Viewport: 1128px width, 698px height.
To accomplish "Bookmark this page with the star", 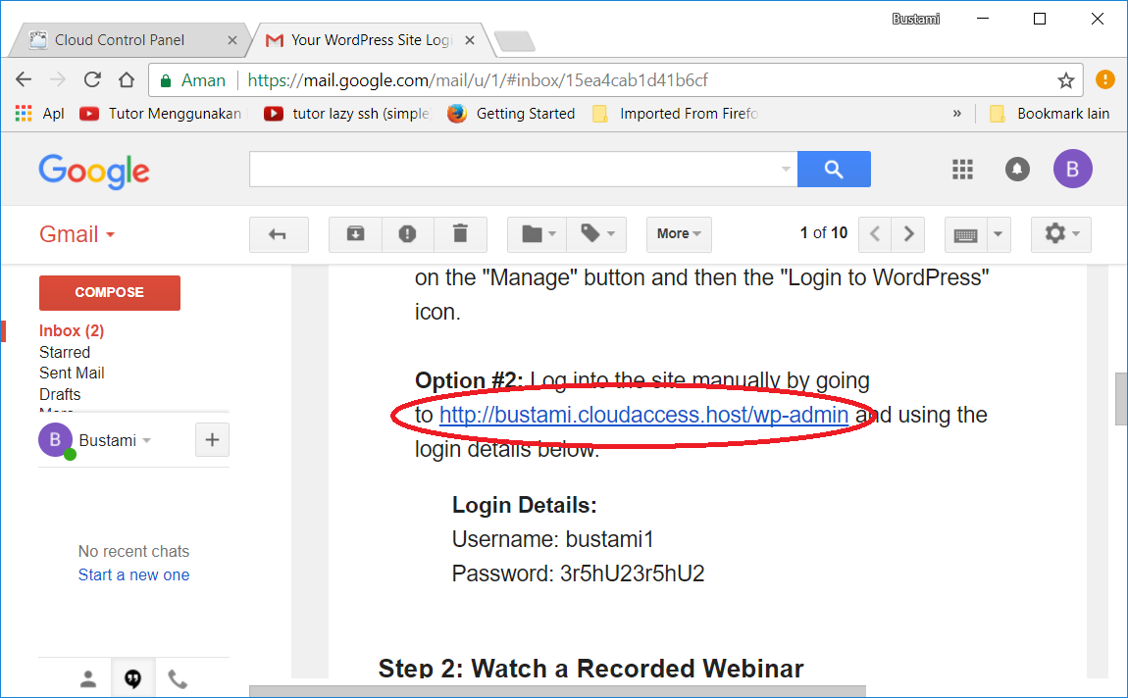I will pos(1065,80).
